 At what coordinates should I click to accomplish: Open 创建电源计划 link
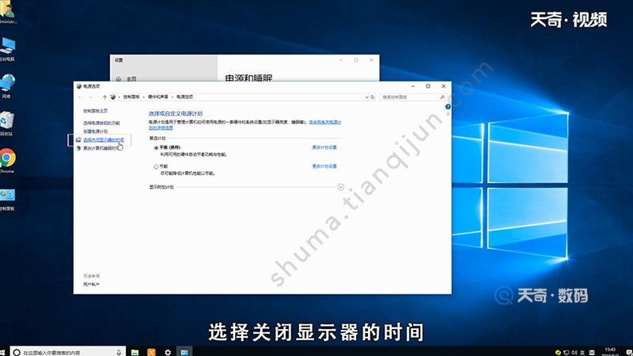coord(95,131)
